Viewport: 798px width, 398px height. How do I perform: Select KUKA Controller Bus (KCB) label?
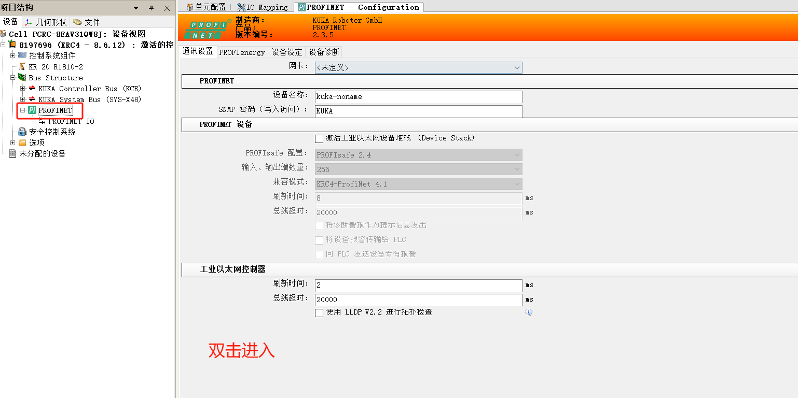click(x=90, y=89)
